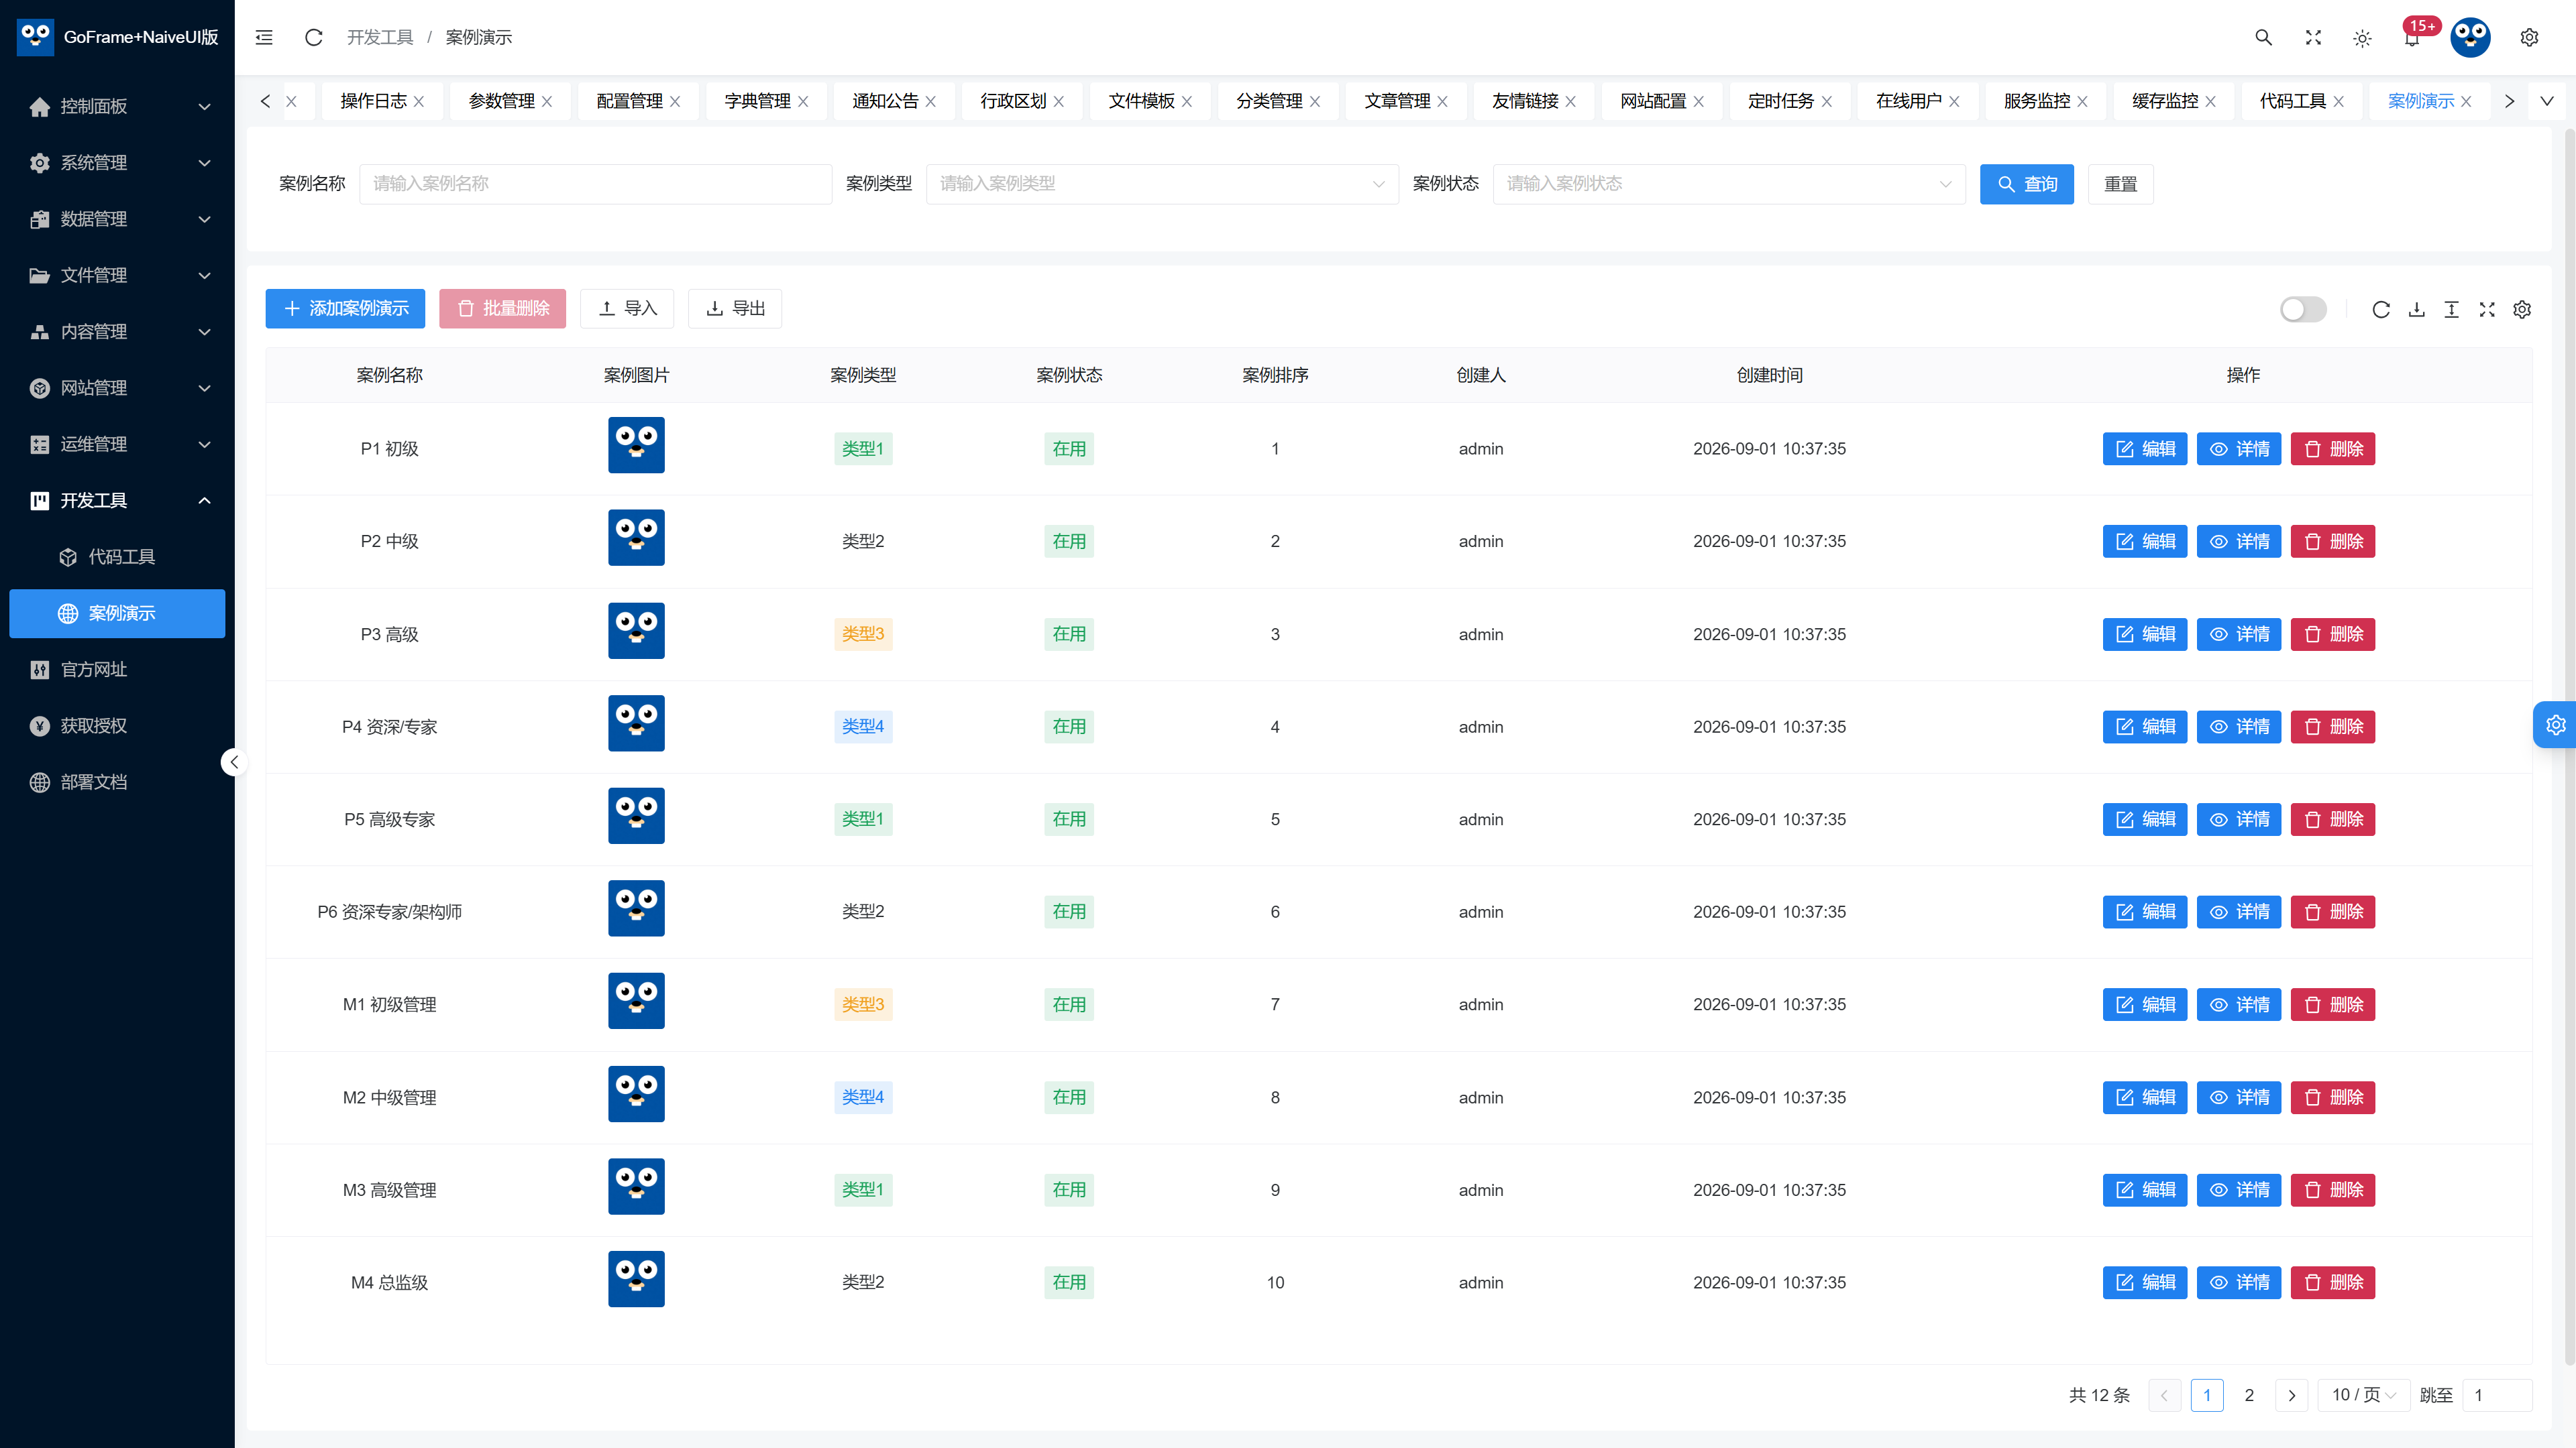This screenshot has width=2576, height=1448.
Task: Open the 案例状态 dropdown filter
Action: 1729,184
